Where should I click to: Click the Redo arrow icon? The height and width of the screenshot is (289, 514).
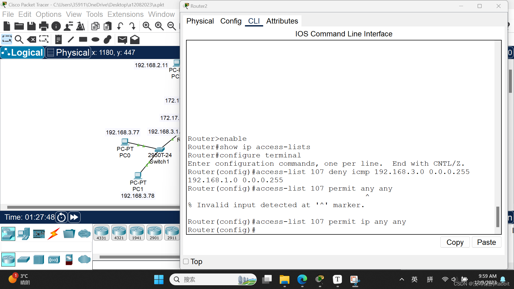point(132,26)
